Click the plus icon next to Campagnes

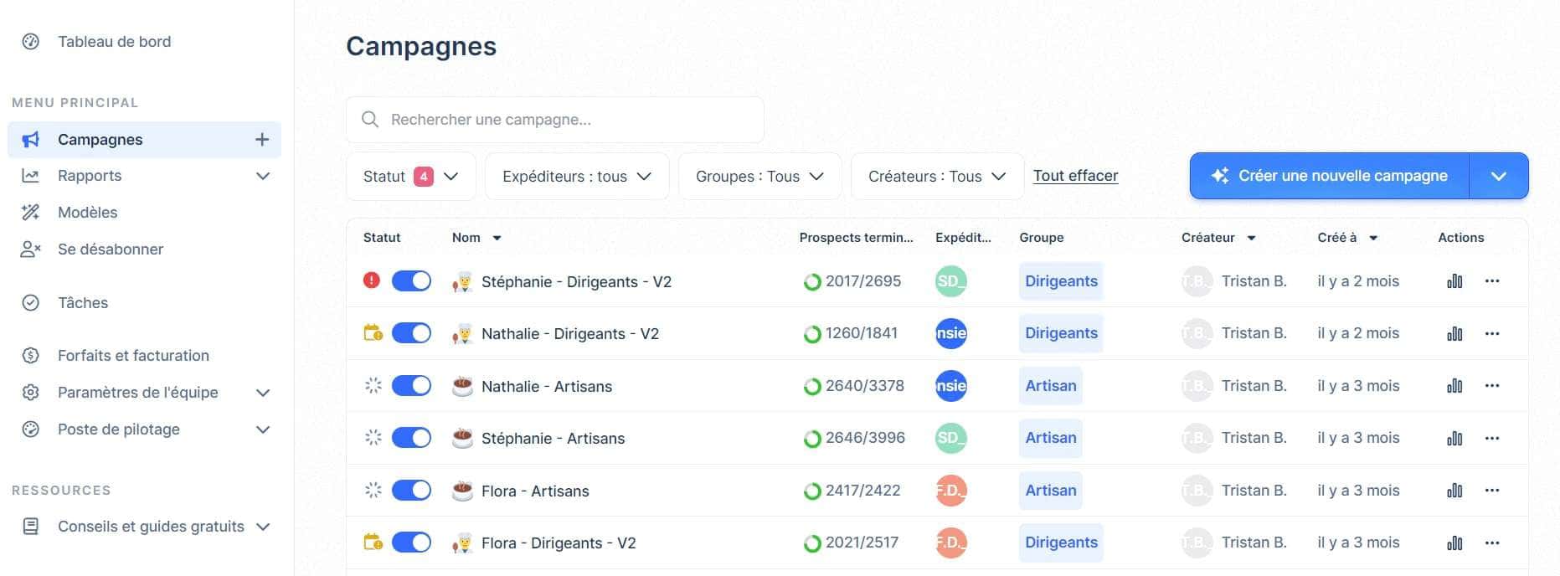(x=262, y=140)
